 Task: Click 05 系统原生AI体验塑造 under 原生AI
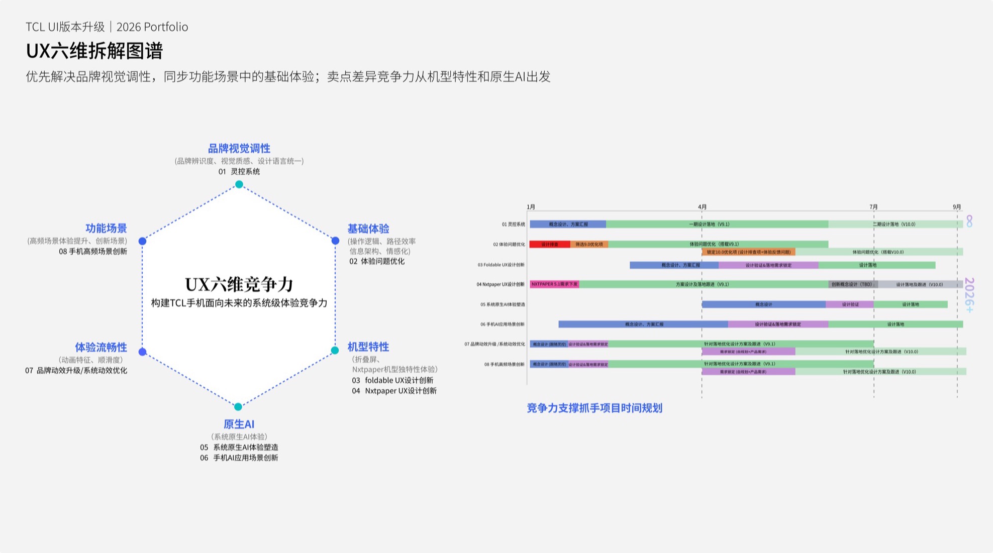click(239, 447)
